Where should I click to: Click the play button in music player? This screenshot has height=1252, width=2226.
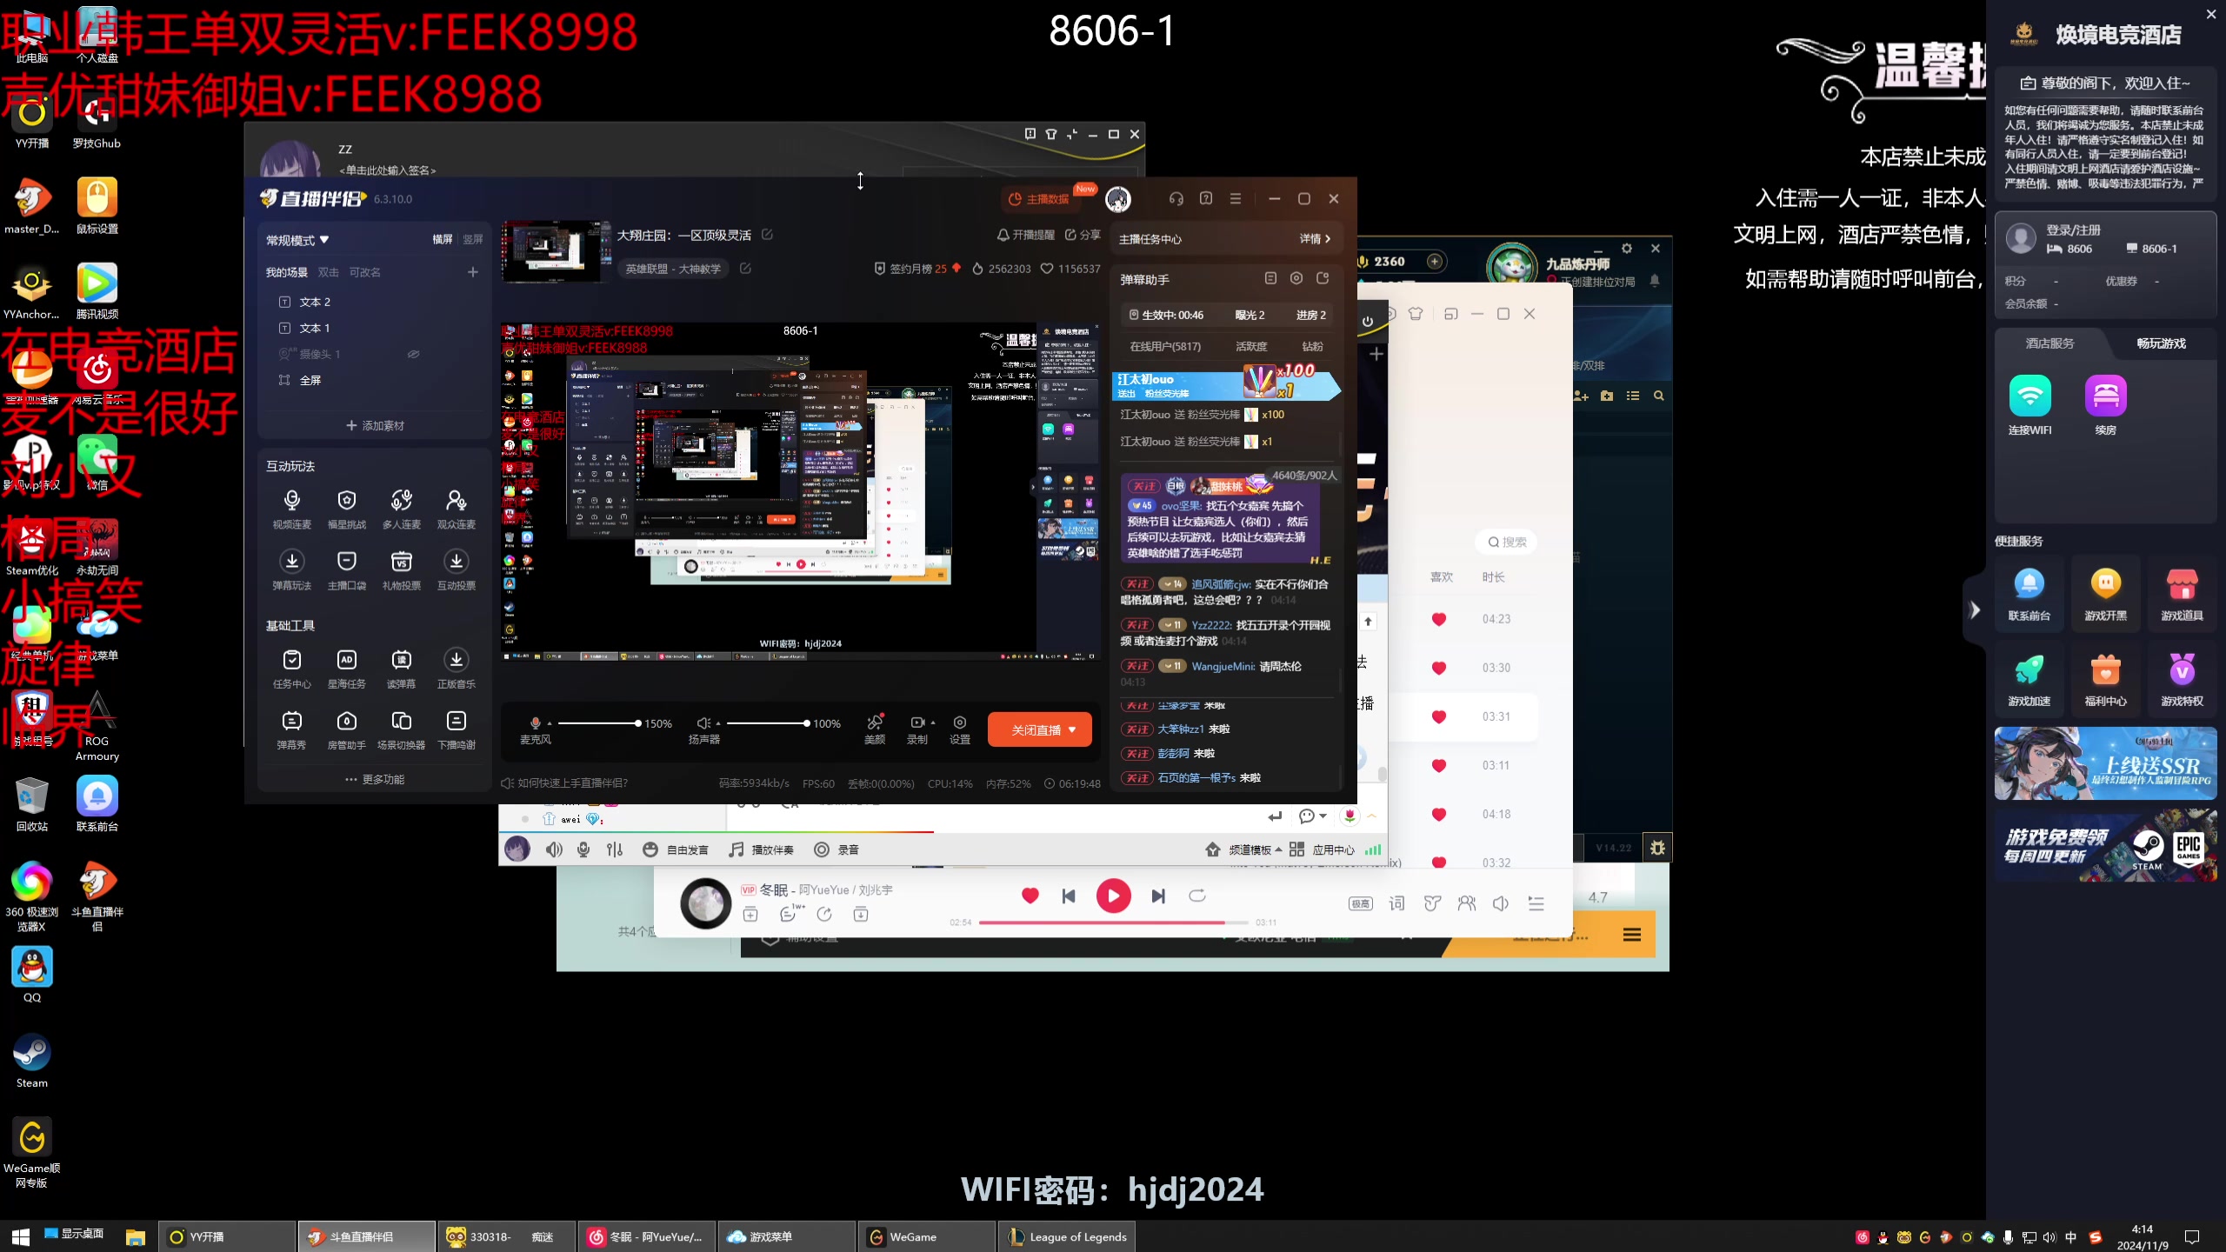[x=1113, y=896]
